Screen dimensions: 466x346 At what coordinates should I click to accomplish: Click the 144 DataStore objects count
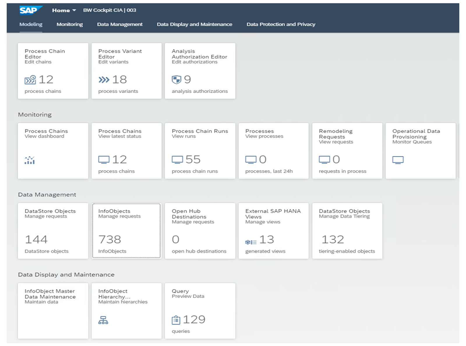coord(36,240)
